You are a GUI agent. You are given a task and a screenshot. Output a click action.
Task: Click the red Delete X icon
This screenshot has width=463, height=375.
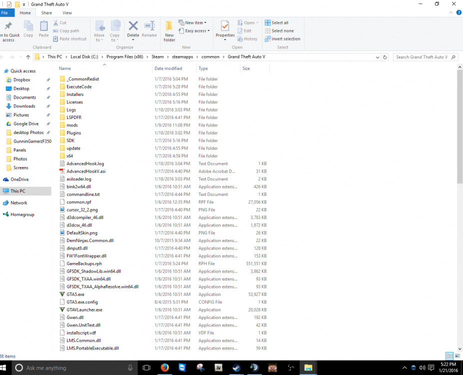coord(133,26)
